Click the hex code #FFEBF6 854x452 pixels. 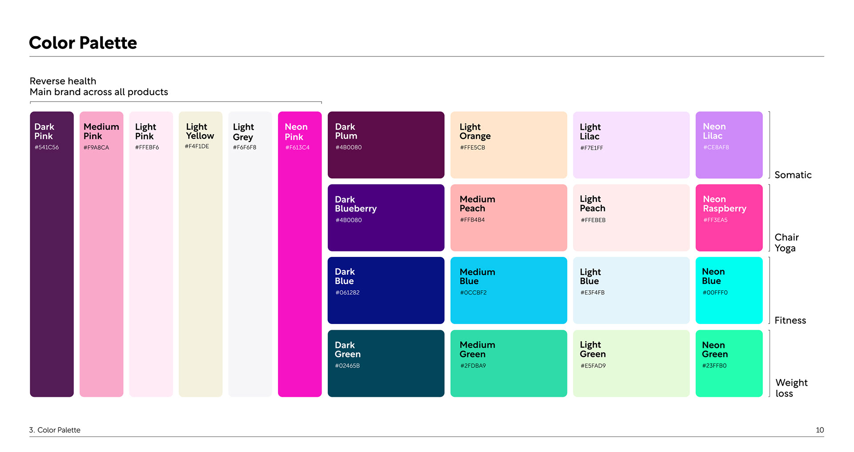coord(147,147)
